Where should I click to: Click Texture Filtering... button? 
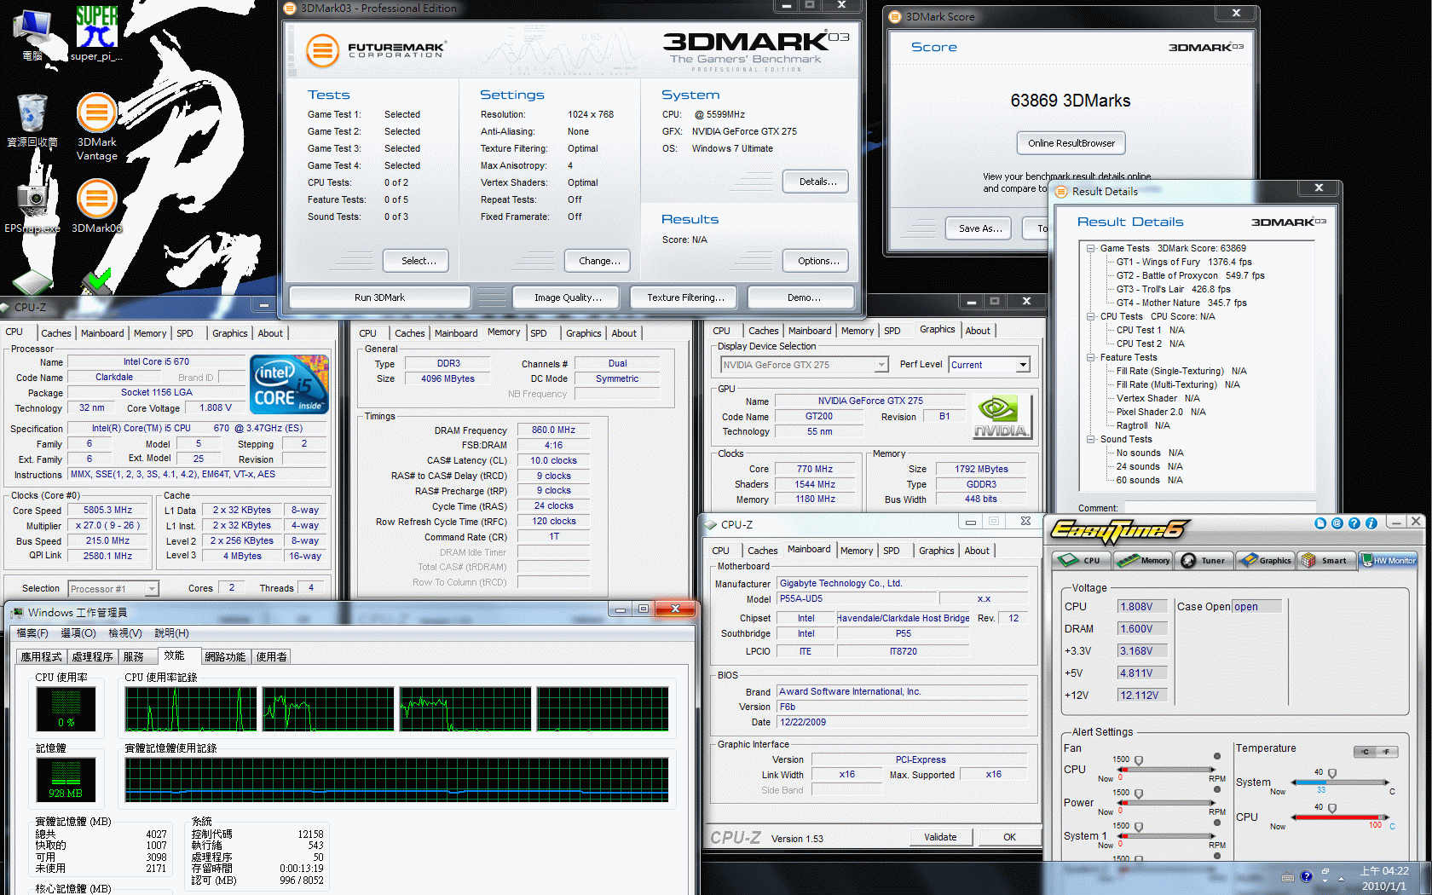click(685, 297)
